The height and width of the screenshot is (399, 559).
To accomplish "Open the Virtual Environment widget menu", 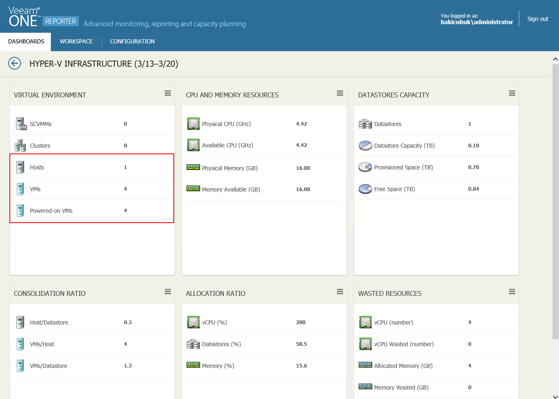I will pyautogui.click(x=168, y=93).
